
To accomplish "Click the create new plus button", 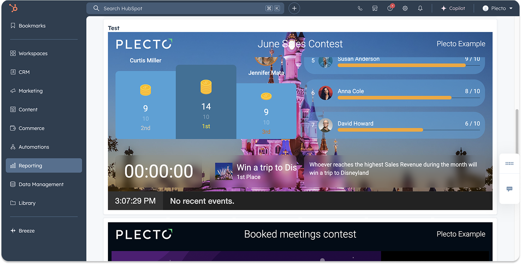I will click(294, 8).
